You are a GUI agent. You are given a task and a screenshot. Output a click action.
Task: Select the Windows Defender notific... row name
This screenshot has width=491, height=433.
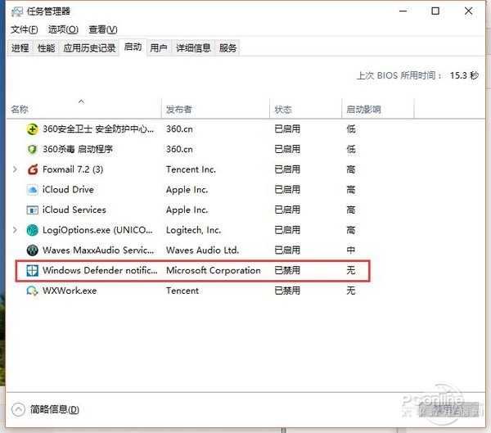tap(100, 270)
